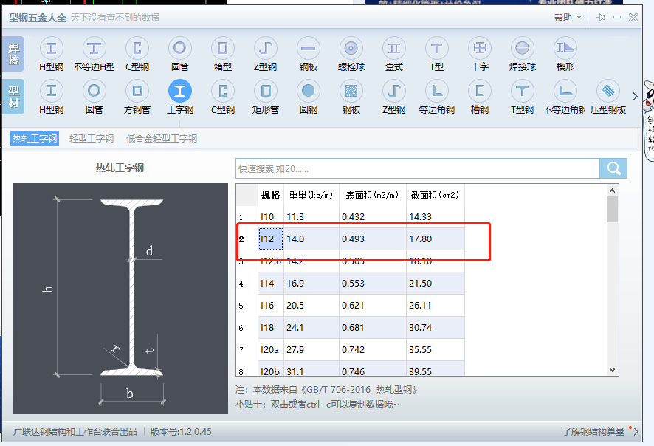This screenshot has height=446, width=654.
Task: Open the 帮助 dropdown menu
Action: tap(568, 18)
